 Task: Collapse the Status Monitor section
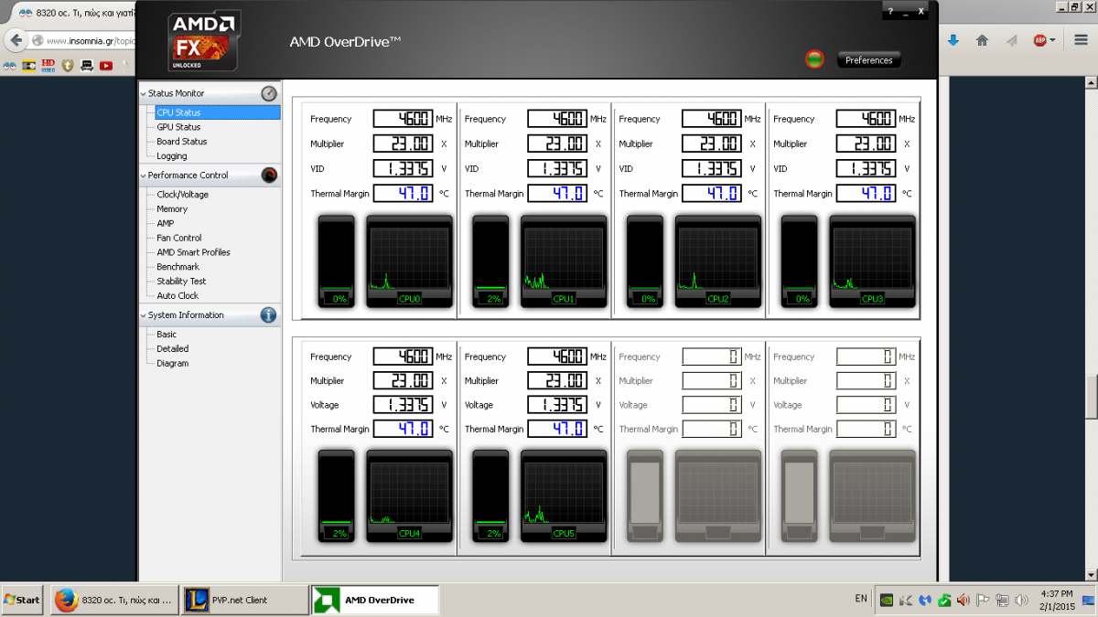(143, 93)
